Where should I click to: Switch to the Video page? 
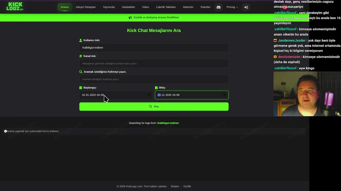145,7
